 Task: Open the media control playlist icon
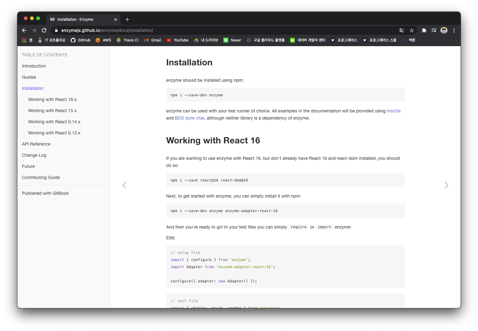434,30
